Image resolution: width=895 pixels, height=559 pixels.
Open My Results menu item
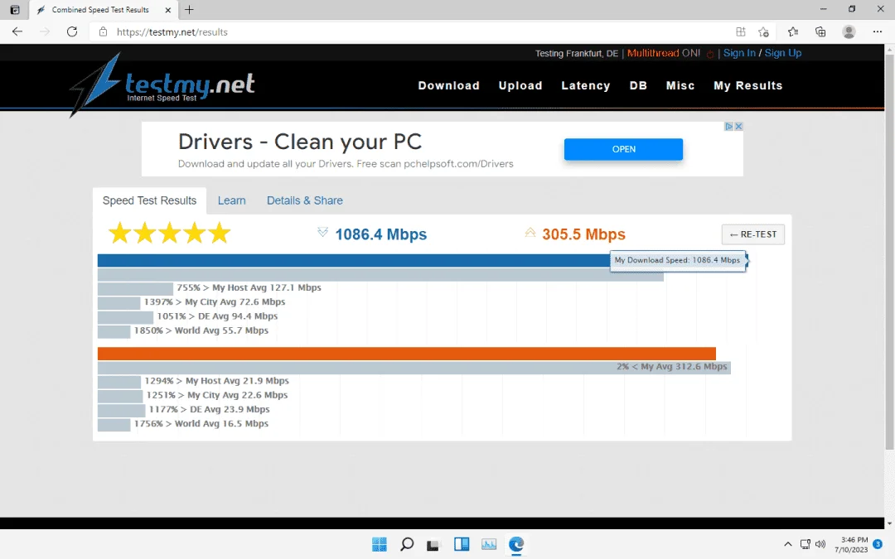[747, 85]
